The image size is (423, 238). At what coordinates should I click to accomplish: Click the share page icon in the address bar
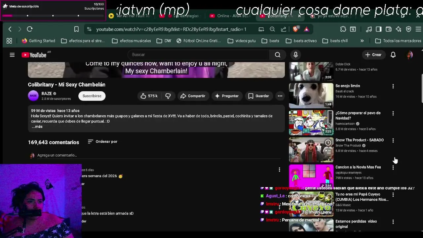coord(284,29)
